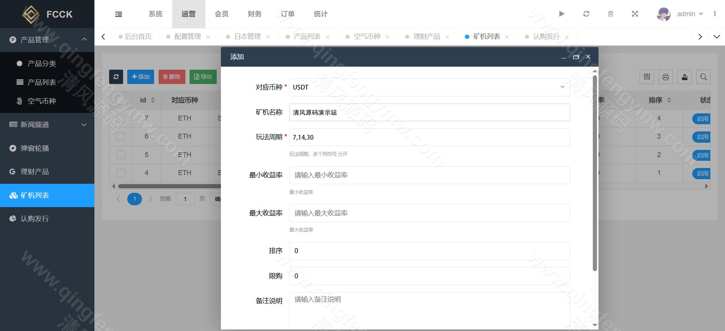Click the green 导出 button

click(203, 77)
